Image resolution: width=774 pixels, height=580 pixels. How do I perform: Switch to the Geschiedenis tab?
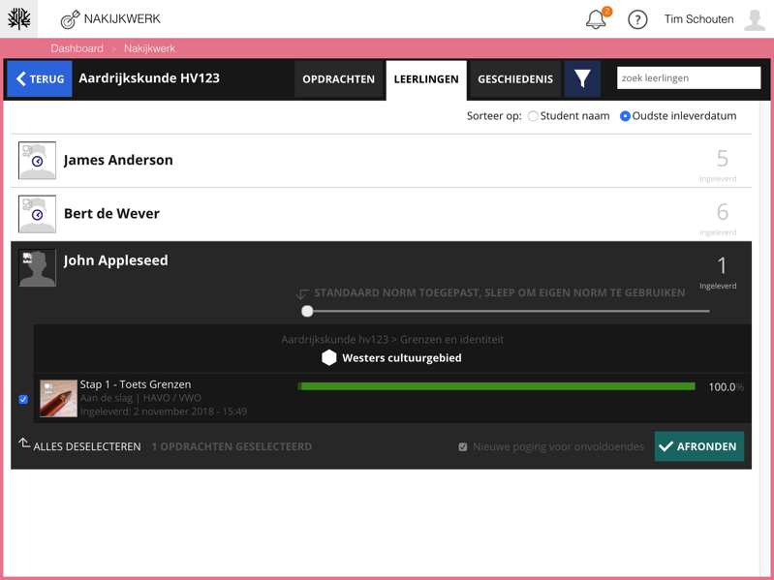click(x=515, y=79)
